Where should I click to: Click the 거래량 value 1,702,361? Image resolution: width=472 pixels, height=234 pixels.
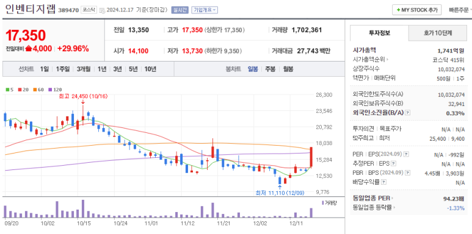click(x=307, y=30)
